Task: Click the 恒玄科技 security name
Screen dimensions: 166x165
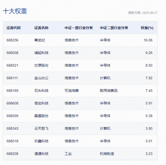Action: click(41, 103)
